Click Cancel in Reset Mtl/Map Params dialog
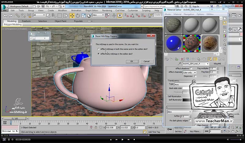 click(146, 62)
